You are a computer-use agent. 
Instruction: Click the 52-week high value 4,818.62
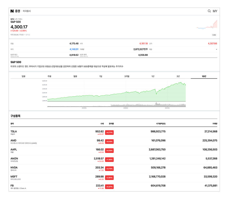coord(74,55)
